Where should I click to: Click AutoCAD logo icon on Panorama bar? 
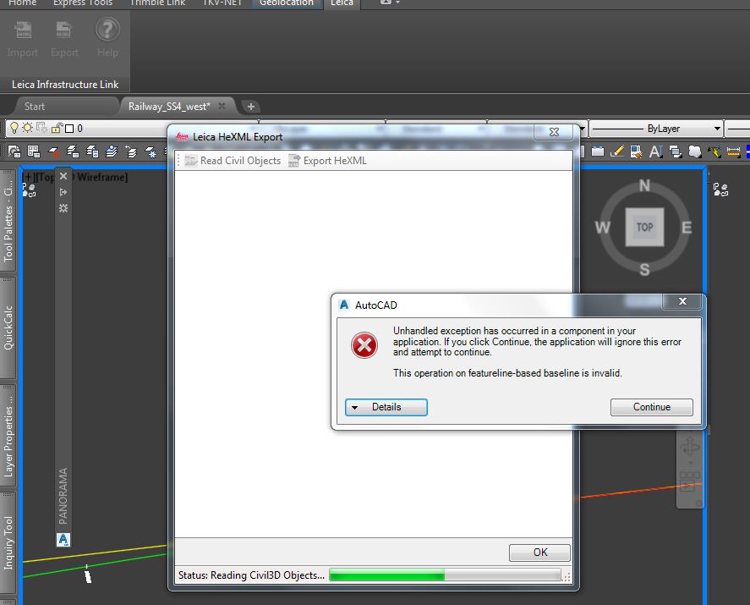63,540
